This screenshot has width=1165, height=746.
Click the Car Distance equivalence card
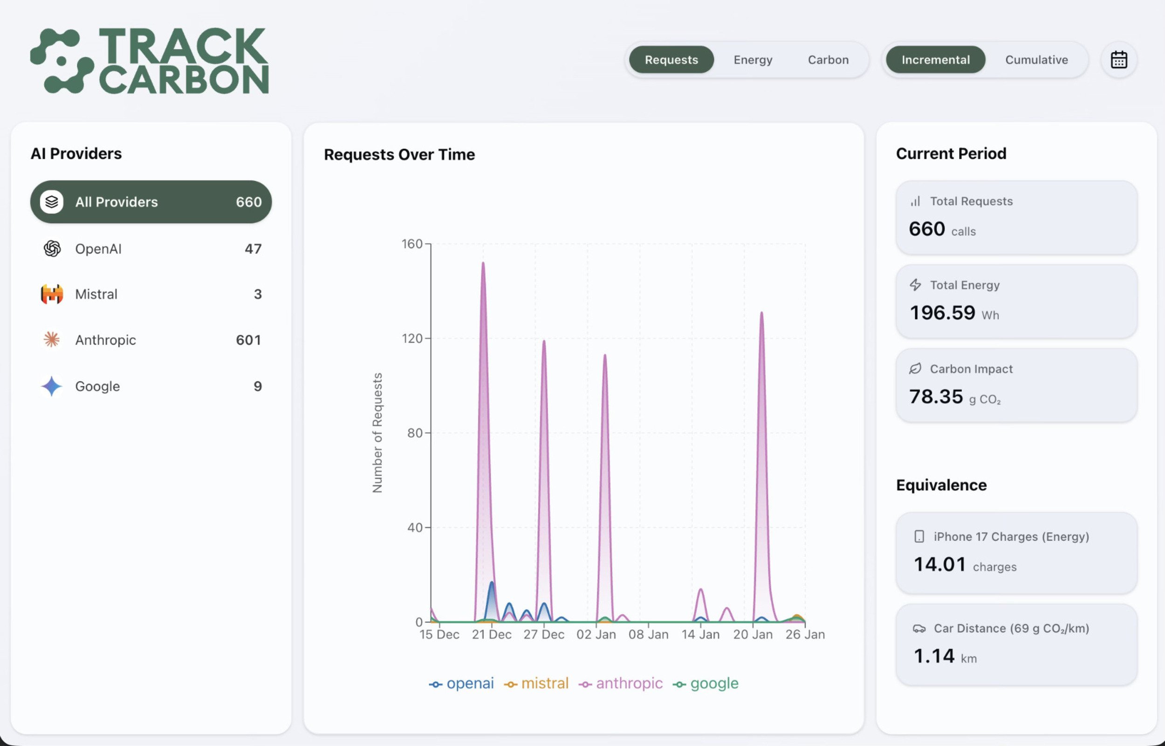tap(1016, 644)
